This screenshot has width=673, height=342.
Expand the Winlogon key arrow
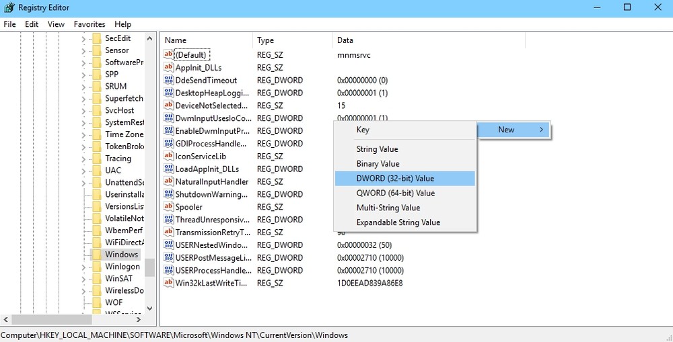click(83, 267)
